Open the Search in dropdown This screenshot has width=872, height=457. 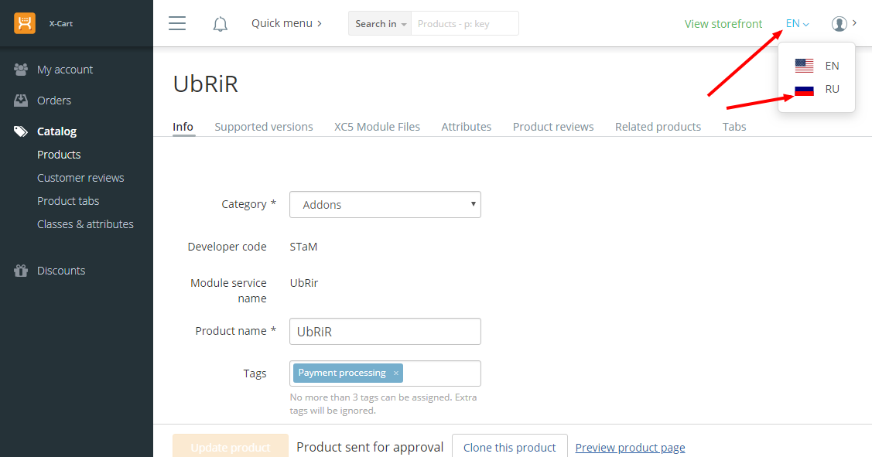pyautogui.click(x=380, y=24)
